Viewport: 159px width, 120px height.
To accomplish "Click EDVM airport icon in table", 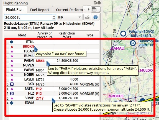I will (12, 103).
